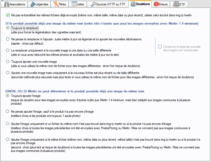Viewport: 211px width, 162px height.
Task: Click the Légendes tab pencil icon
Action: pos(33,4)
